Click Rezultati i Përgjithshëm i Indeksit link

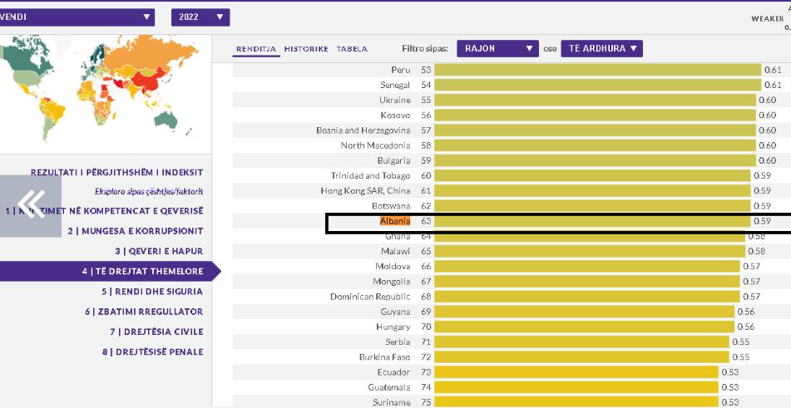(x=116, y=173)
